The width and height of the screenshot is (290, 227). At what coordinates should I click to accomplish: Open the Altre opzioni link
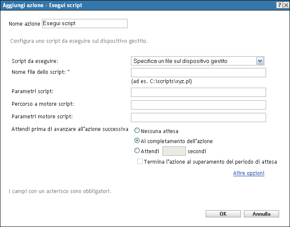tap(249, 173)
